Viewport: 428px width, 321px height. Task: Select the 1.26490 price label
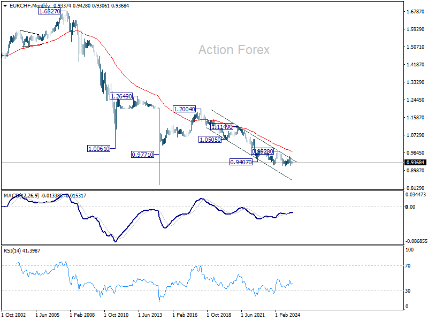[121, 96]
